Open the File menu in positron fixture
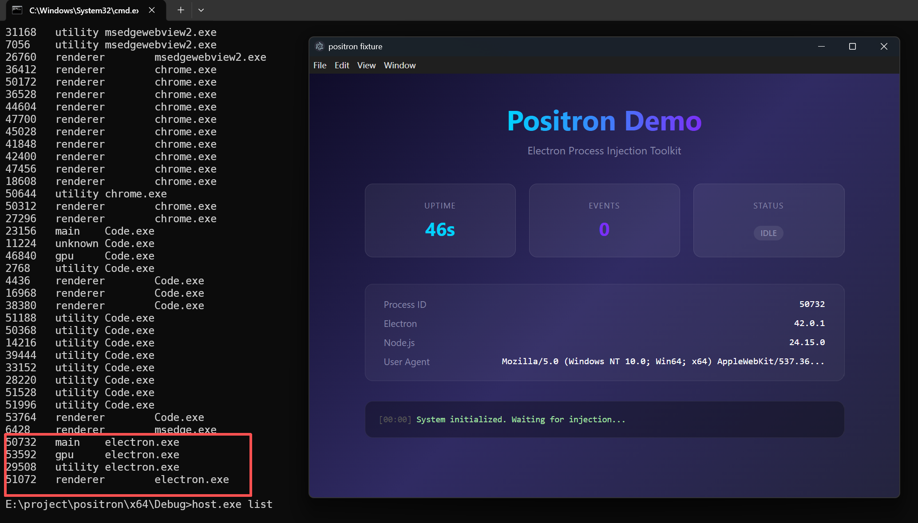Viewport: 918px width, 523px height. coord(320,65)
